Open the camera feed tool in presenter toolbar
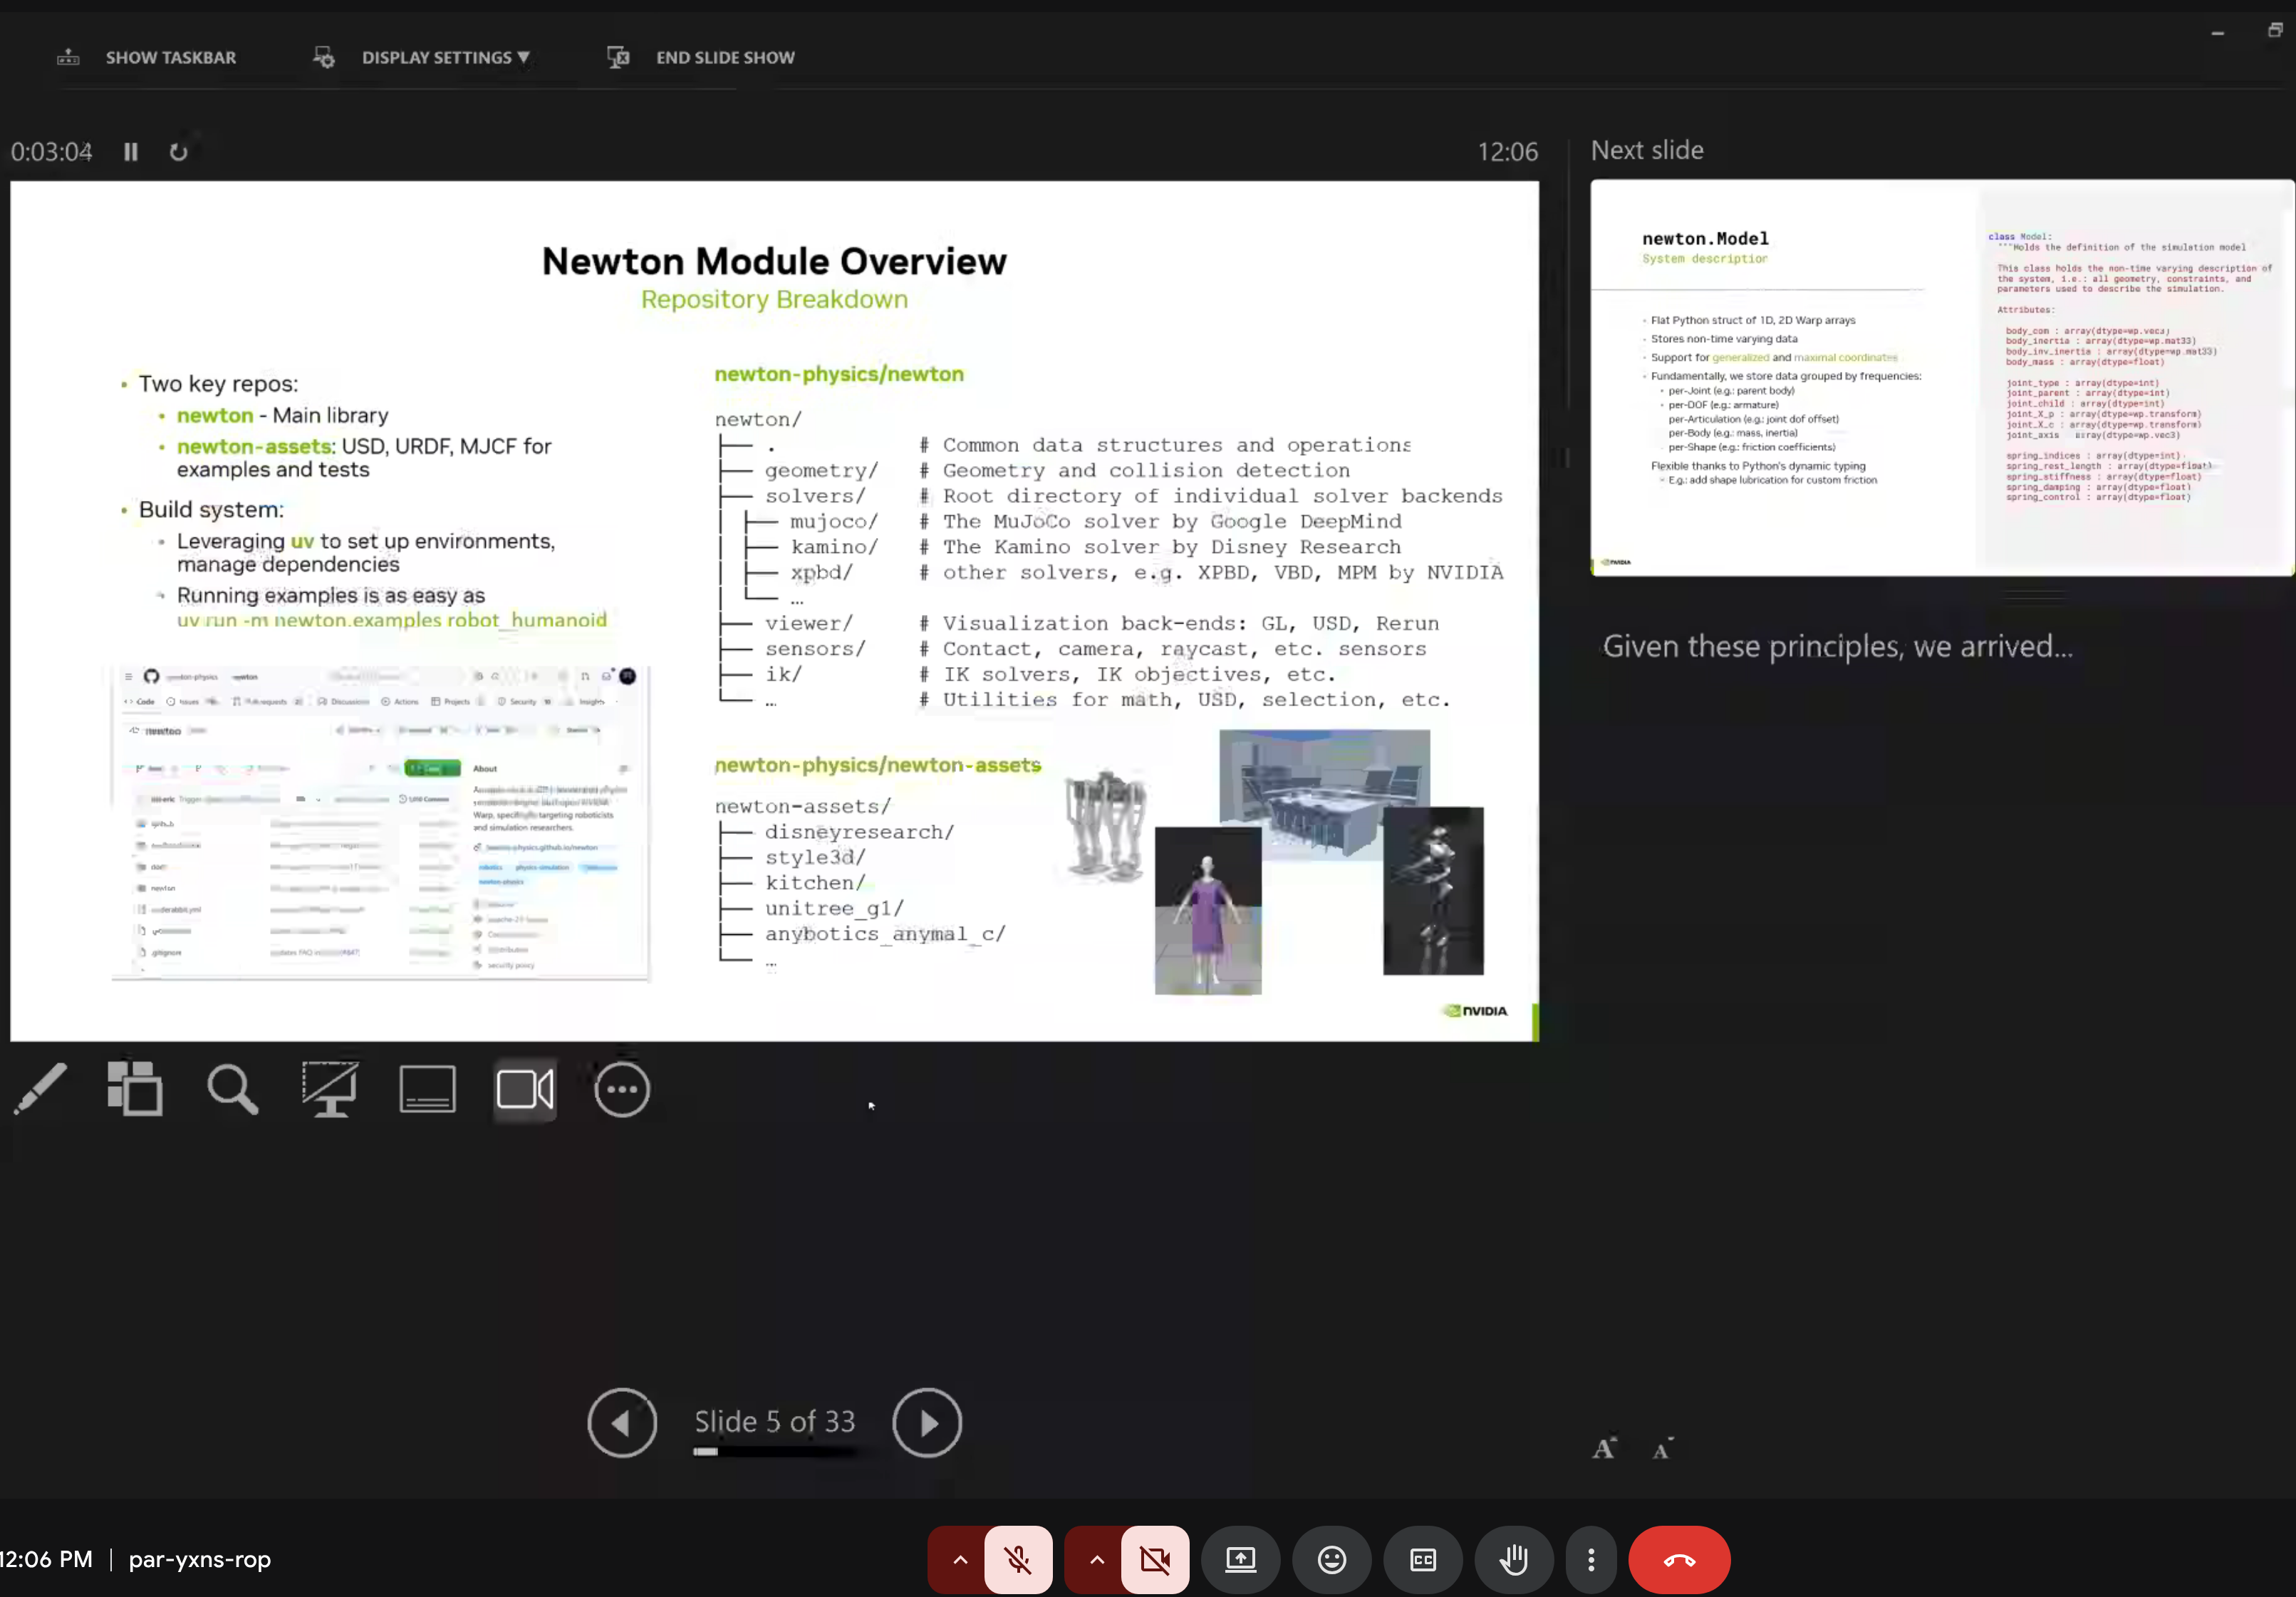This screenshot has height=1597, width=2296. (x=524, y=1089)
